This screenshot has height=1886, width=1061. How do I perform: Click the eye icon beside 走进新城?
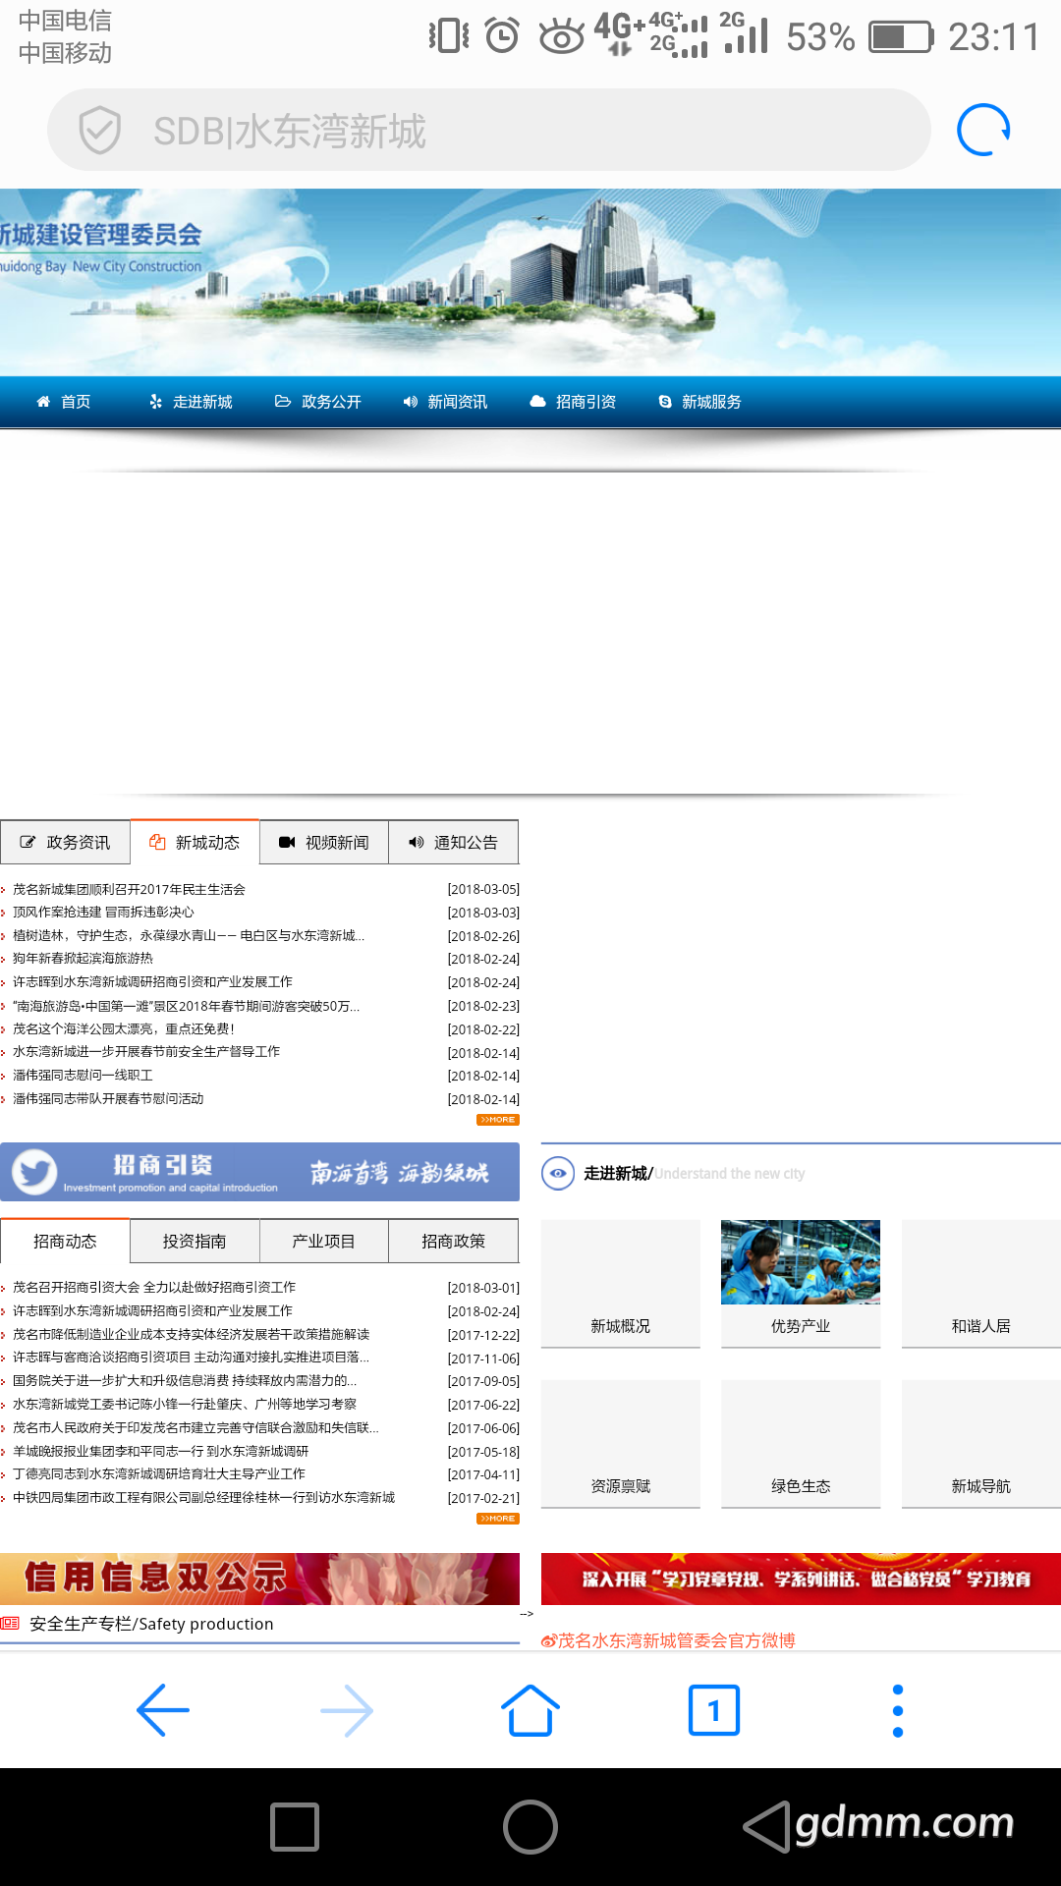558,1173
